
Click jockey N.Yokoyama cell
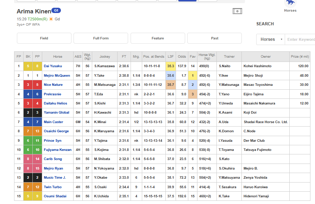pos(105,168)
